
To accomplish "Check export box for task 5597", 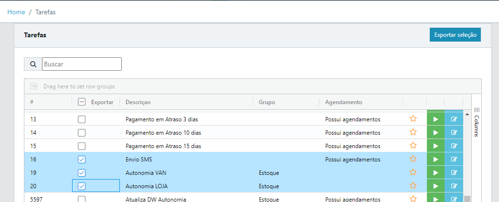I will pyautogui.click(x=82, y=199).
